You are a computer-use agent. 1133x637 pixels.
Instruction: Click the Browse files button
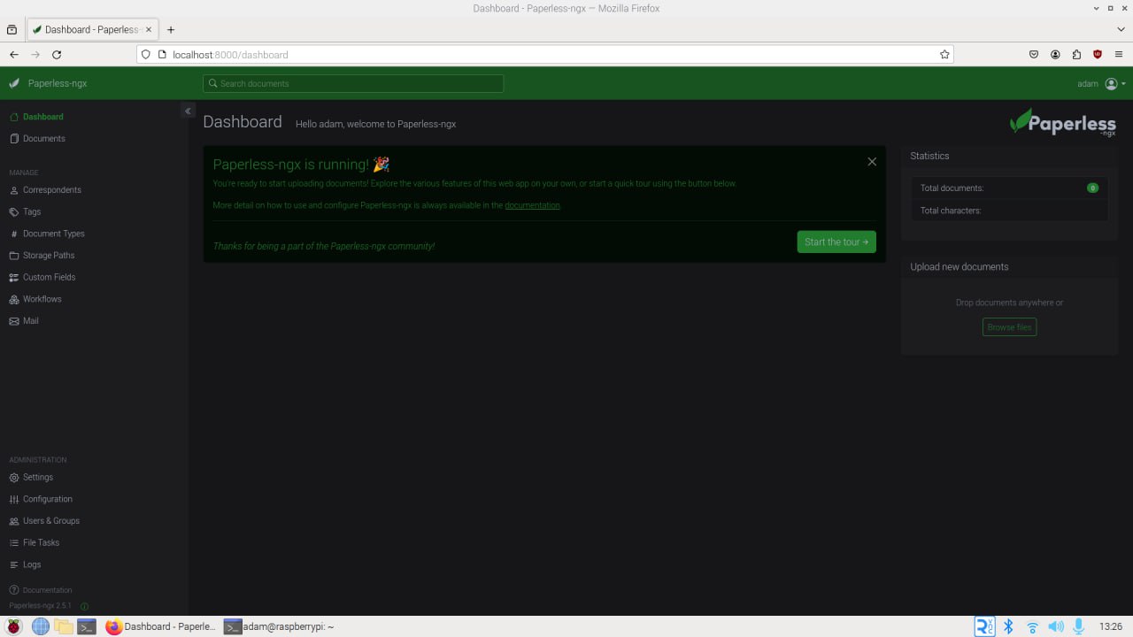(x=1009, y=327)
